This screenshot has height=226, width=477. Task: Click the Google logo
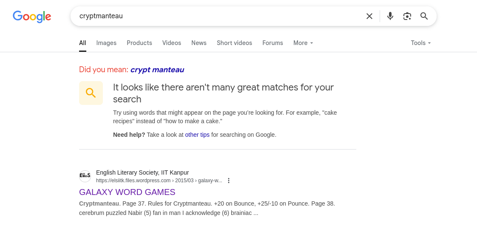point(32,17)
